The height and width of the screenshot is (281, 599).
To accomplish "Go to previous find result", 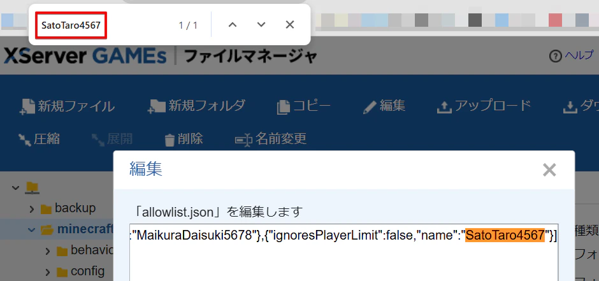I will click(233, 25).
